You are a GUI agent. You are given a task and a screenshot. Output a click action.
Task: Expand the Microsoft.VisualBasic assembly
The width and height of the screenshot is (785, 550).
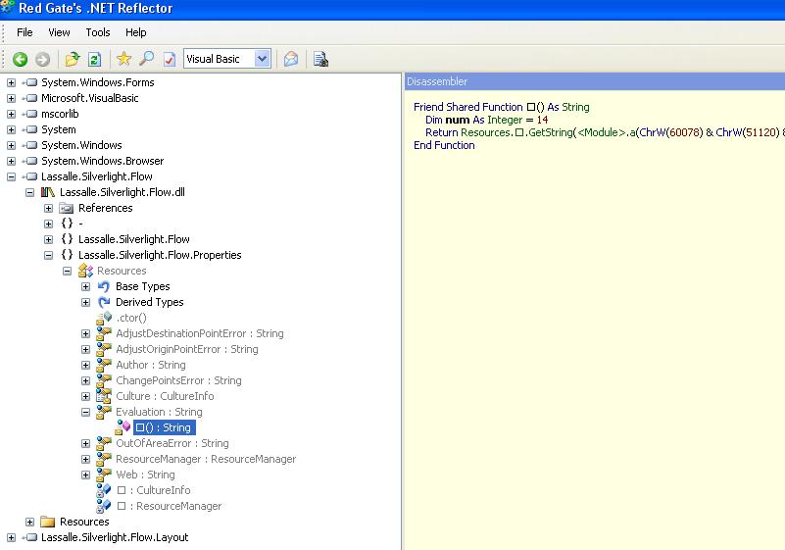coord(11,98)
